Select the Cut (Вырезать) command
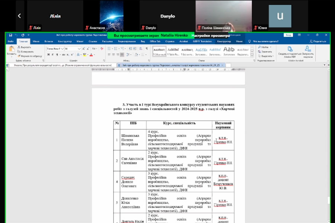The image size is (335, 223). (x=25, y=47)
